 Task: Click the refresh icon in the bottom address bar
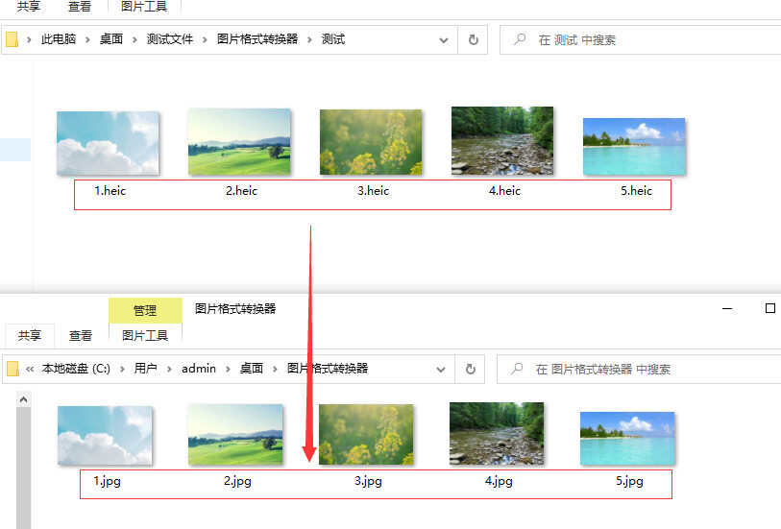(x=470, y=369)
